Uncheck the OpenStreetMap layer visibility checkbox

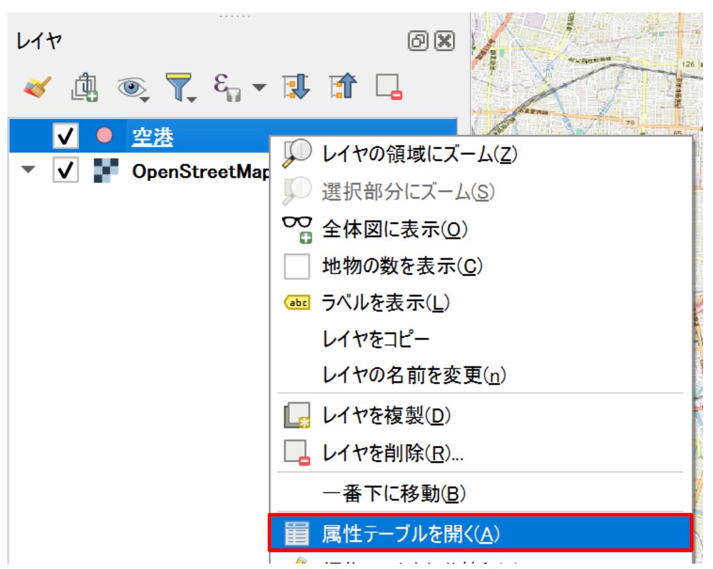65,170
